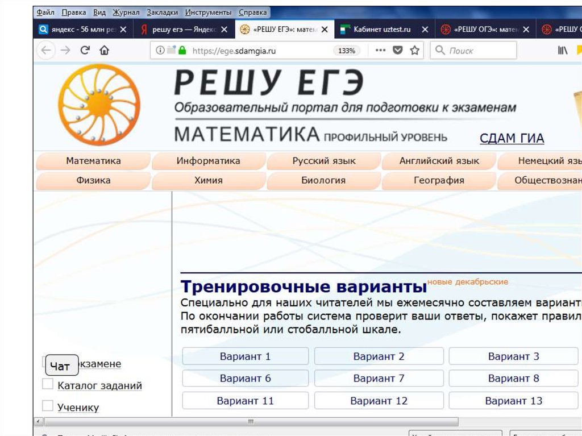The height and width of the screenshot is (436, 582).
Task: Start Вариант 13
Action: coord(514,401)
